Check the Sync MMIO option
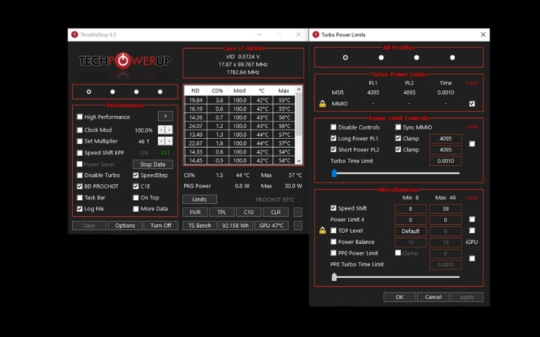Viewport: 540px width, 337px height. pos(398,127)
